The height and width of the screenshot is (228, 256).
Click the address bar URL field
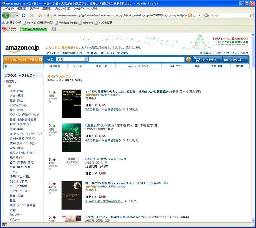(119, 15)
